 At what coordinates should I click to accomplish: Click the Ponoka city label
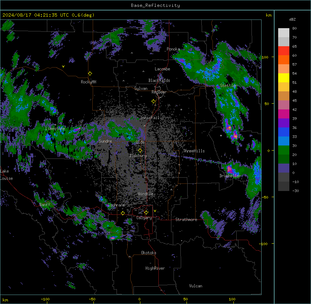point(173,49)
